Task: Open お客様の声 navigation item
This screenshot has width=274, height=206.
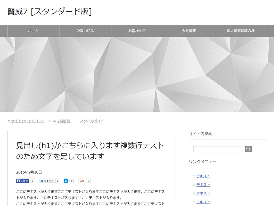Action: pyautogui.click(x=137, y=31)
